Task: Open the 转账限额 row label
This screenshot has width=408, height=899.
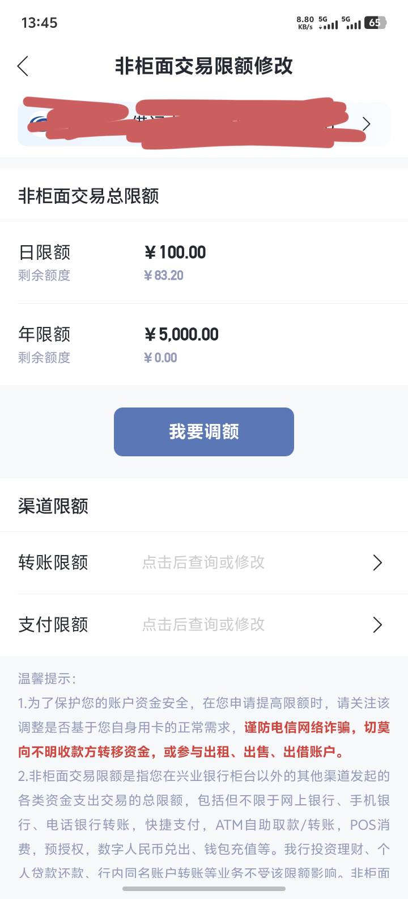Action: (x=53, y=562)
